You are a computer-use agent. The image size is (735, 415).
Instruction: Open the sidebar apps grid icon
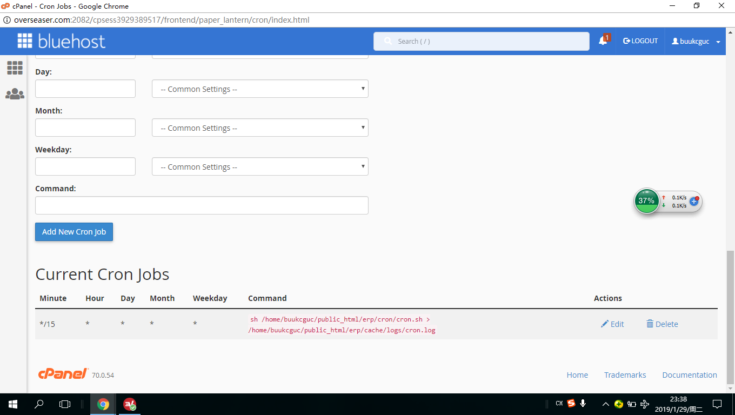pos(15,68)
